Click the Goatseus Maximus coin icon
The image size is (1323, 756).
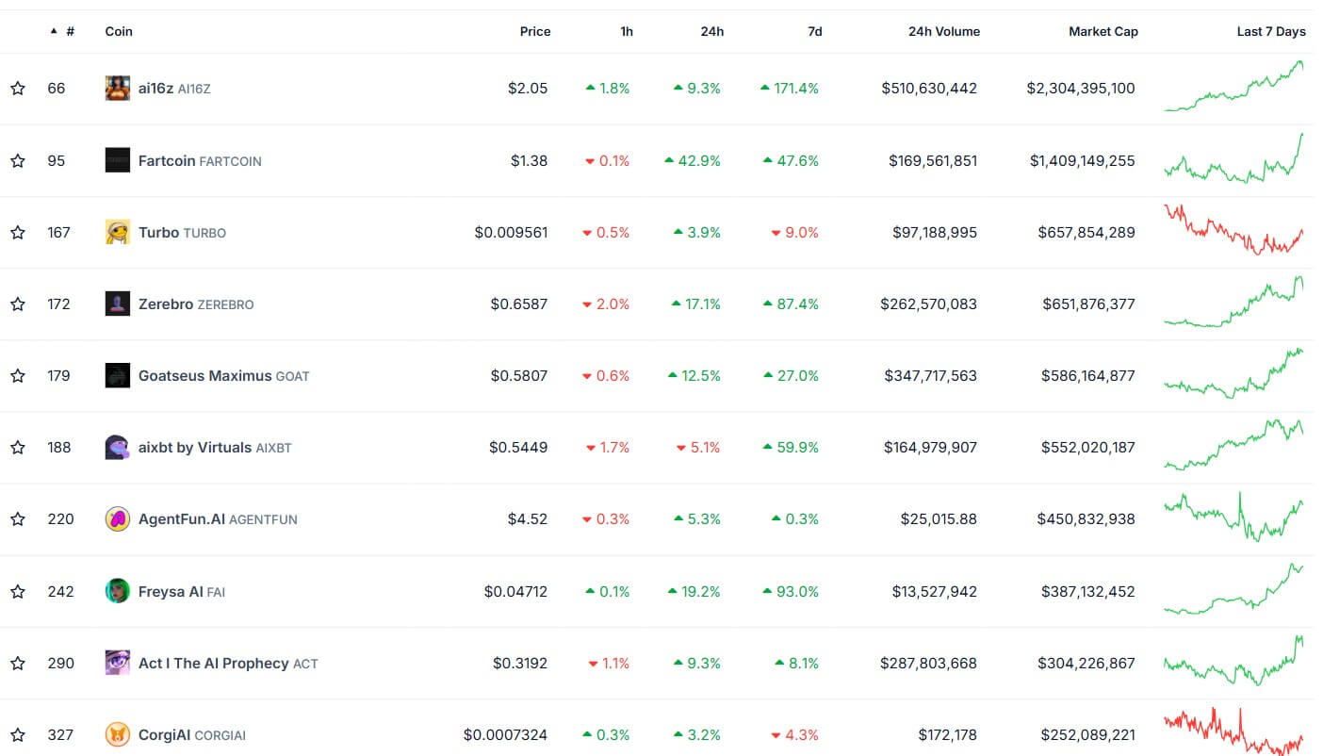point(117,375)
